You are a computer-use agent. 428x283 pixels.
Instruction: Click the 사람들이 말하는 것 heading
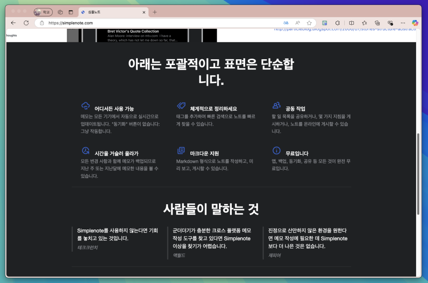click(211, 209)
